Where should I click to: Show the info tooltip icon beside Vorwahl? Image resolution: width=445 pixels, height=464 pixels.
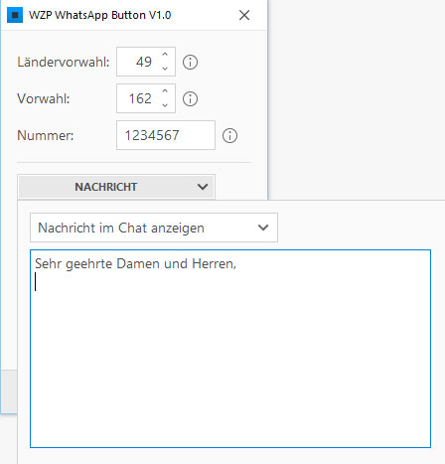190,98
